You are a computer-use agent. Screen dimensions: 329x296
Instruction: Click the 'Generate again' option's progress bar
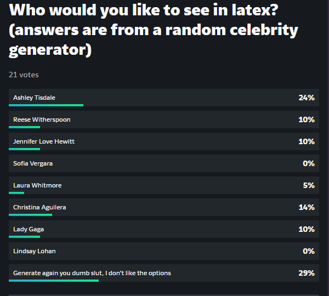[x=54, y=281]
